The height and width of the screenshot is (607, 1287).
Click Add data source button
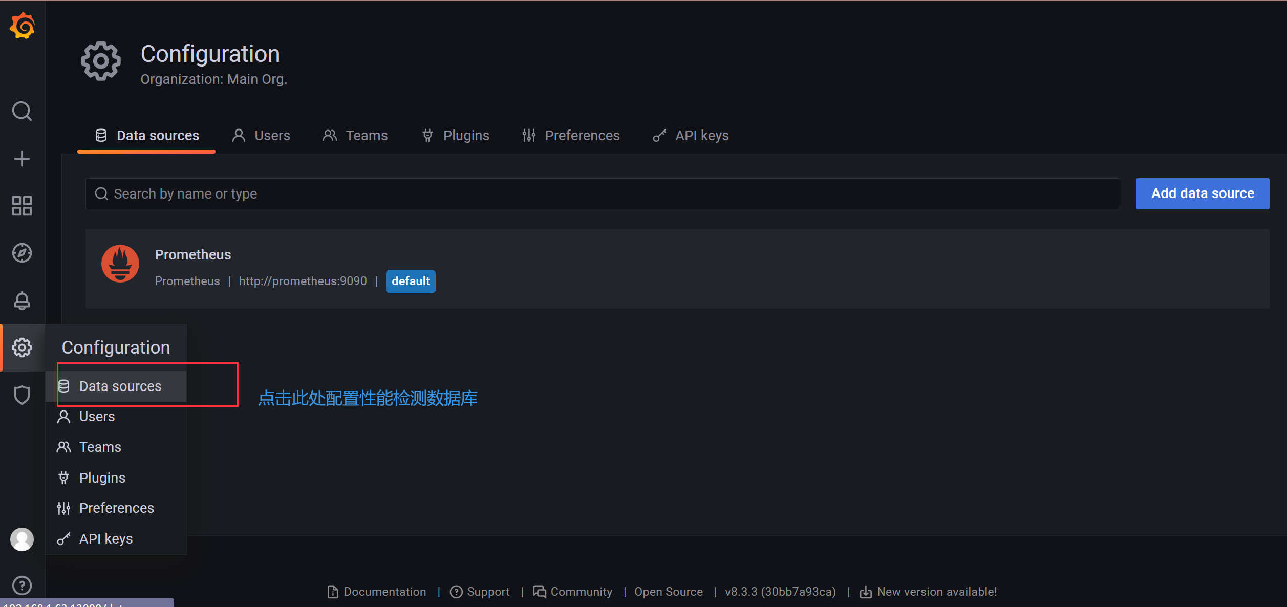(x=1202, y=193)
